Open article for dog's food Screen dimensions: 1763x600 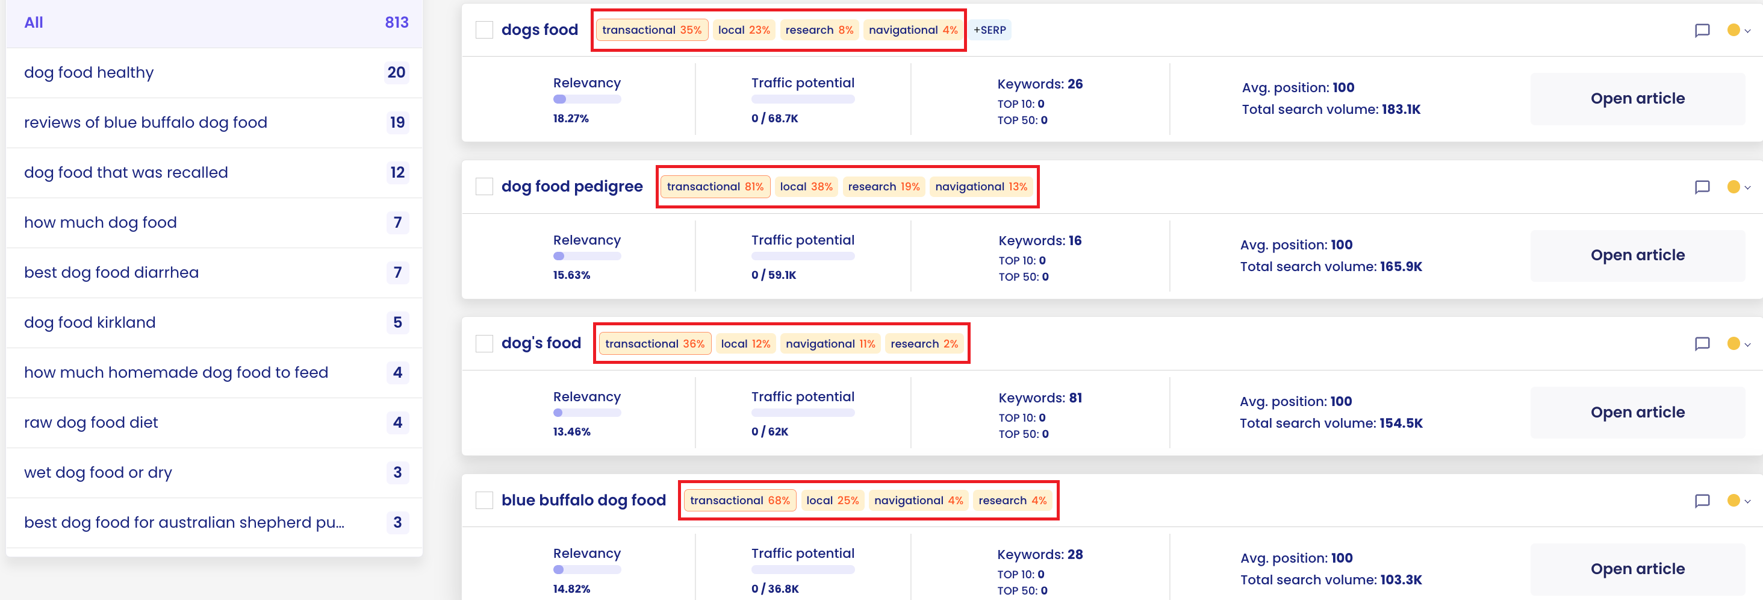coord(1637,412)
